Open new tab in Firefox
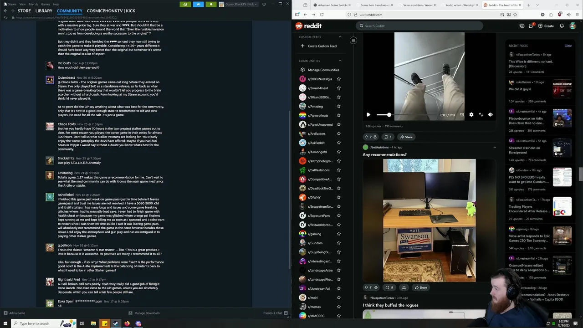This screenshot has width=583, height=328. [528, 5]
